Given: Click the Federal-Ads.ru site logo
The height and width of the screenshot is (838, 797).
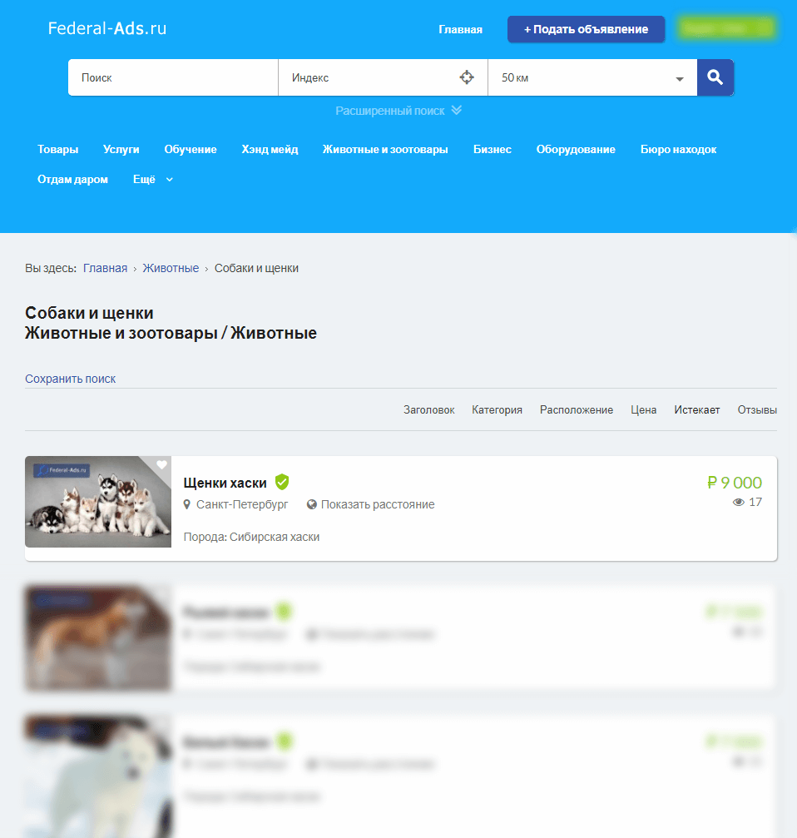Looking at the screenshot, I should pyautogui.click(x=107, y=28).
